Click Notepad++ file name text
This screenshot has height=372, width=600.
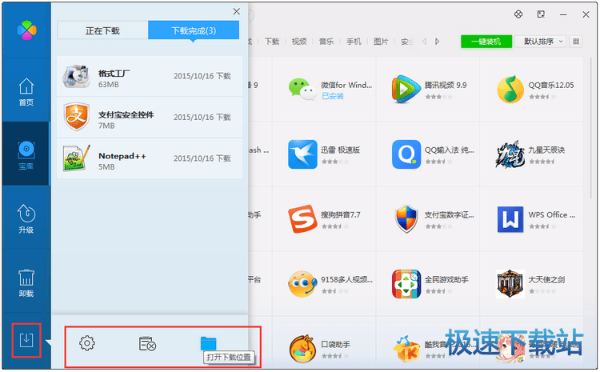pos(122,156)
